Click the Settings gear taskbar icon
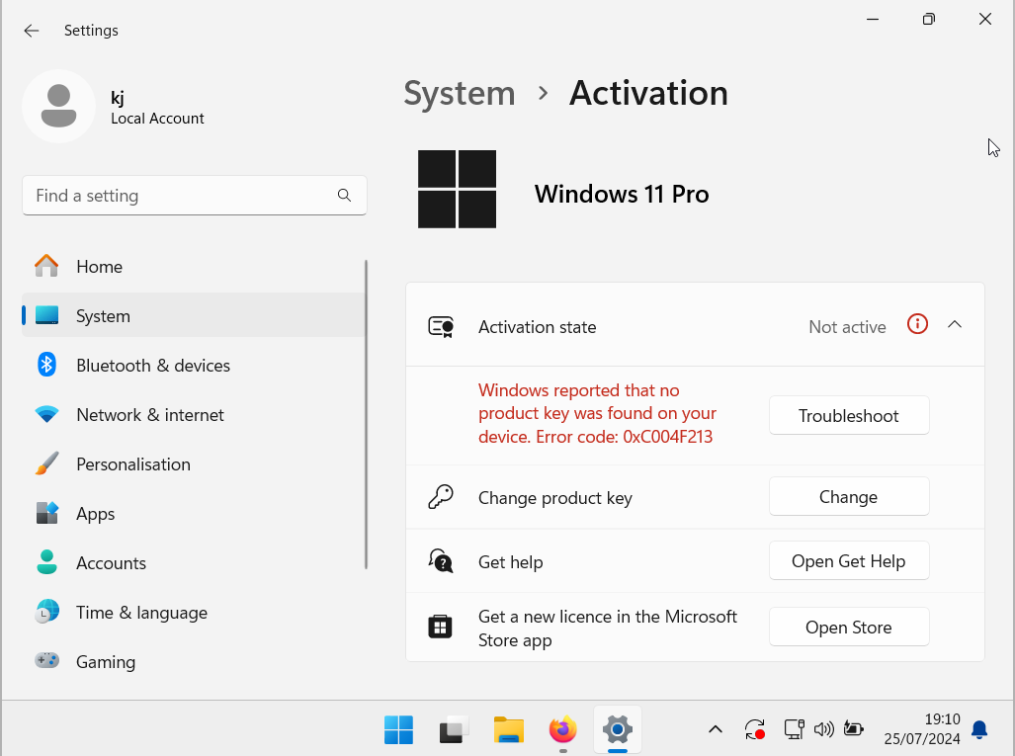This screenshot has width=1015, height=756. [618, 730]
